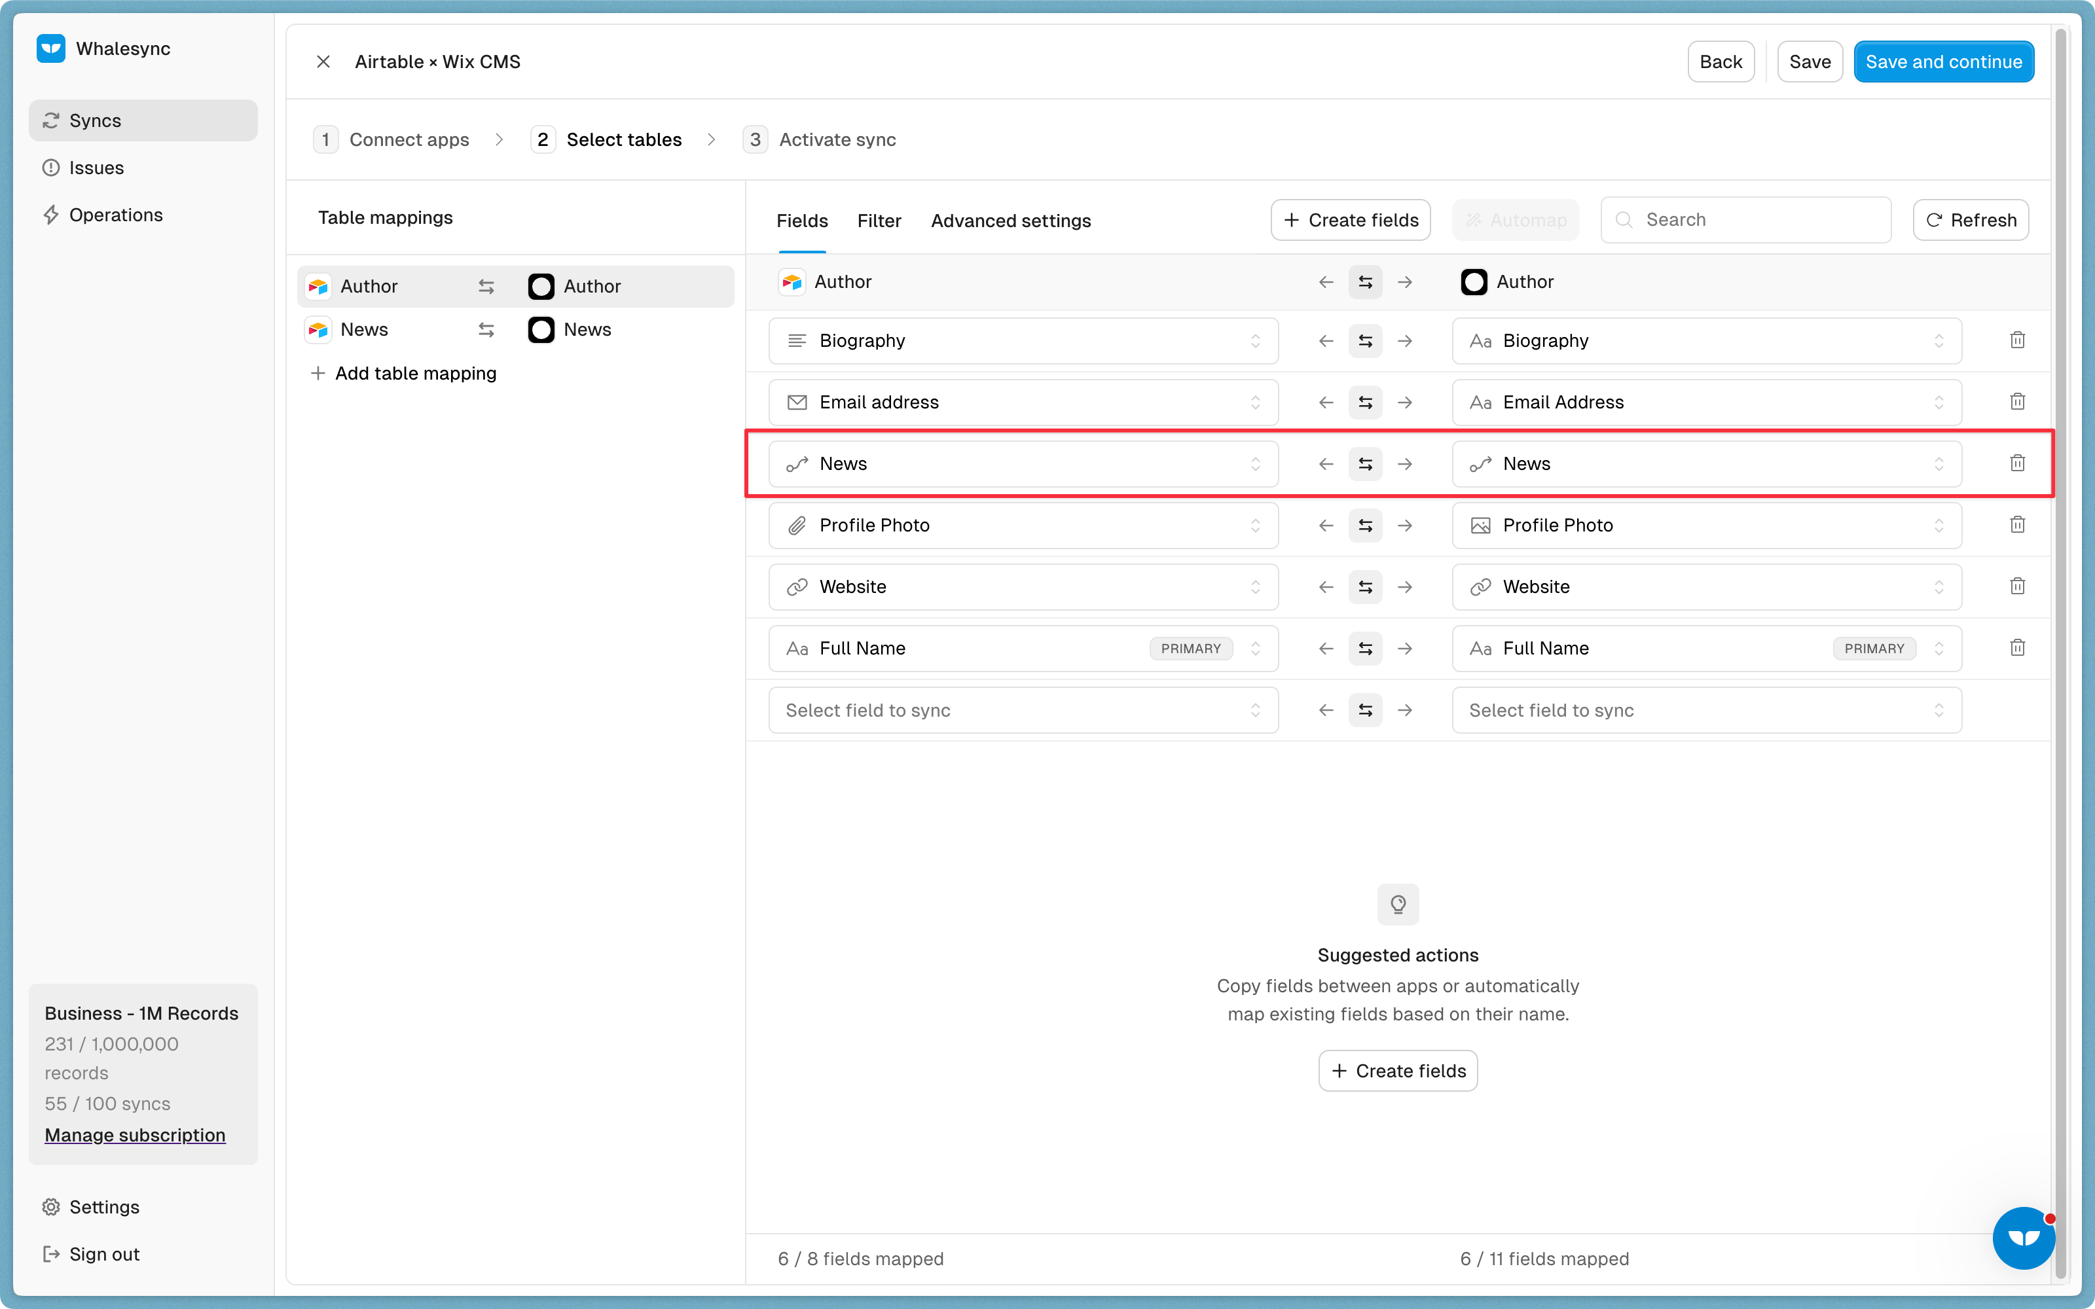Click the lightbulb Suggested actions icon
Screen dimensions: 2095x1309
[1398, 905]
